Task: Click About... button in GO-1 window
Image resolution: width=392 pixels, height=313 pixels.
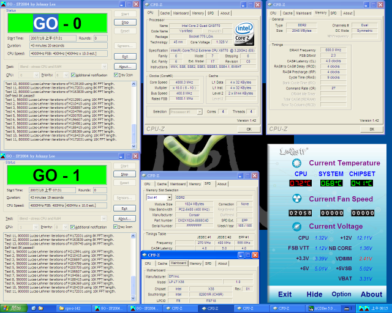Action: [125, 219]
